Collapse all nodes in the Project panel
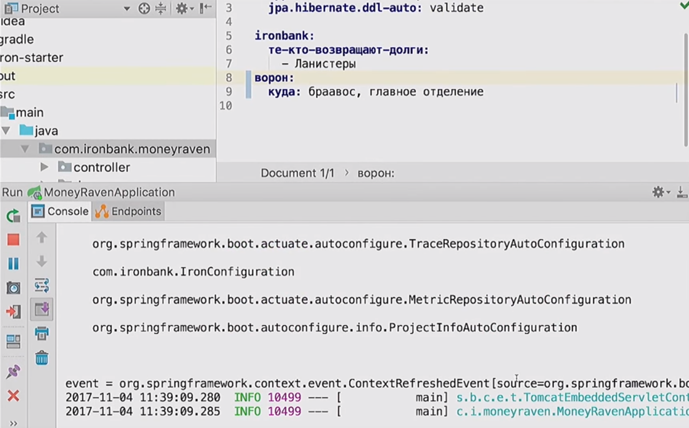 161,9
